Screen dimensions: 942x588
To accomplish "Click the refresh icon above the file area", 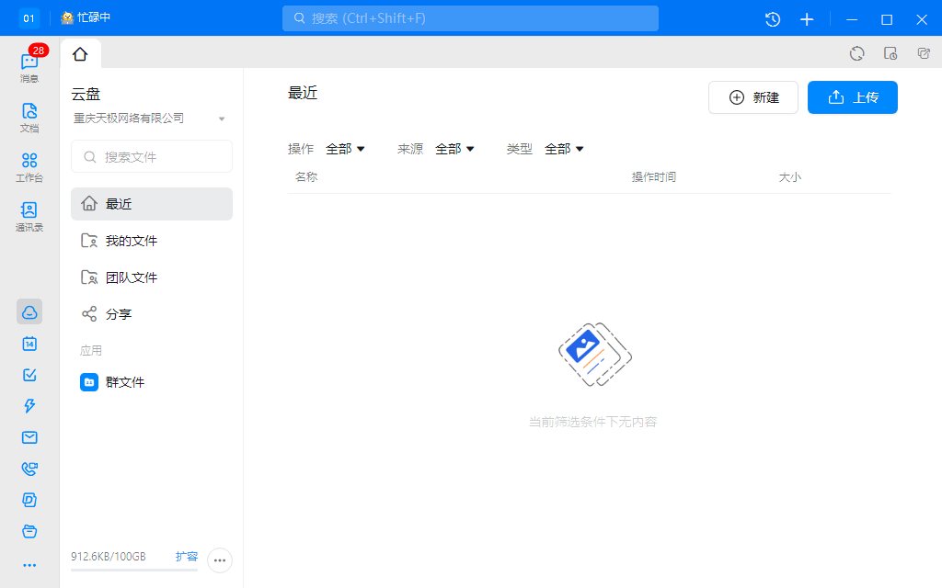I will (x=856, y=53).
